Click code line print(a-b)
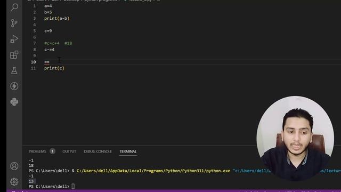The width and height of the screenshot is (341, 192). tap(57, 18)
